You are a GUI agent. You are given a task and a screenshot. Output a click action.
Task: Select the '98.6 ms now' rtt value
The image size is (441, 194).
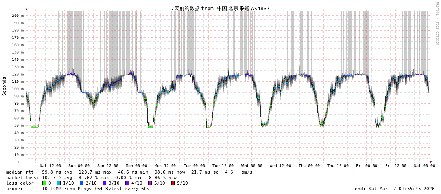click(170, 172)
